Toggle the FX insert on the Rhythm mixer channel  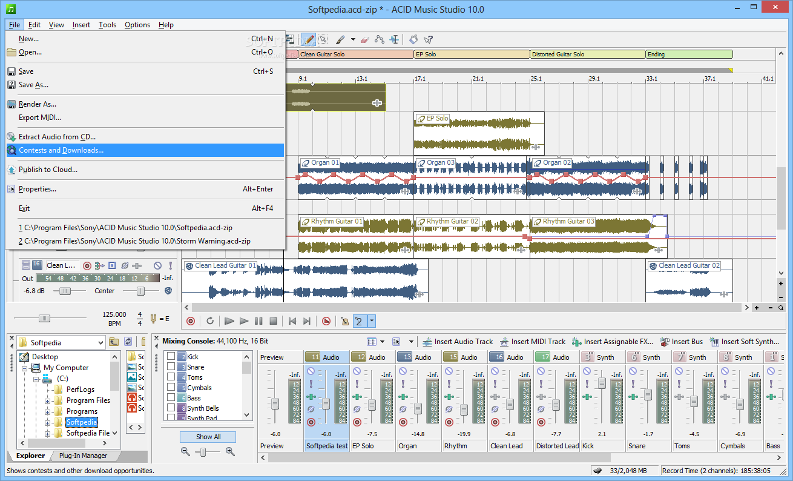click(x=449, y=396)
